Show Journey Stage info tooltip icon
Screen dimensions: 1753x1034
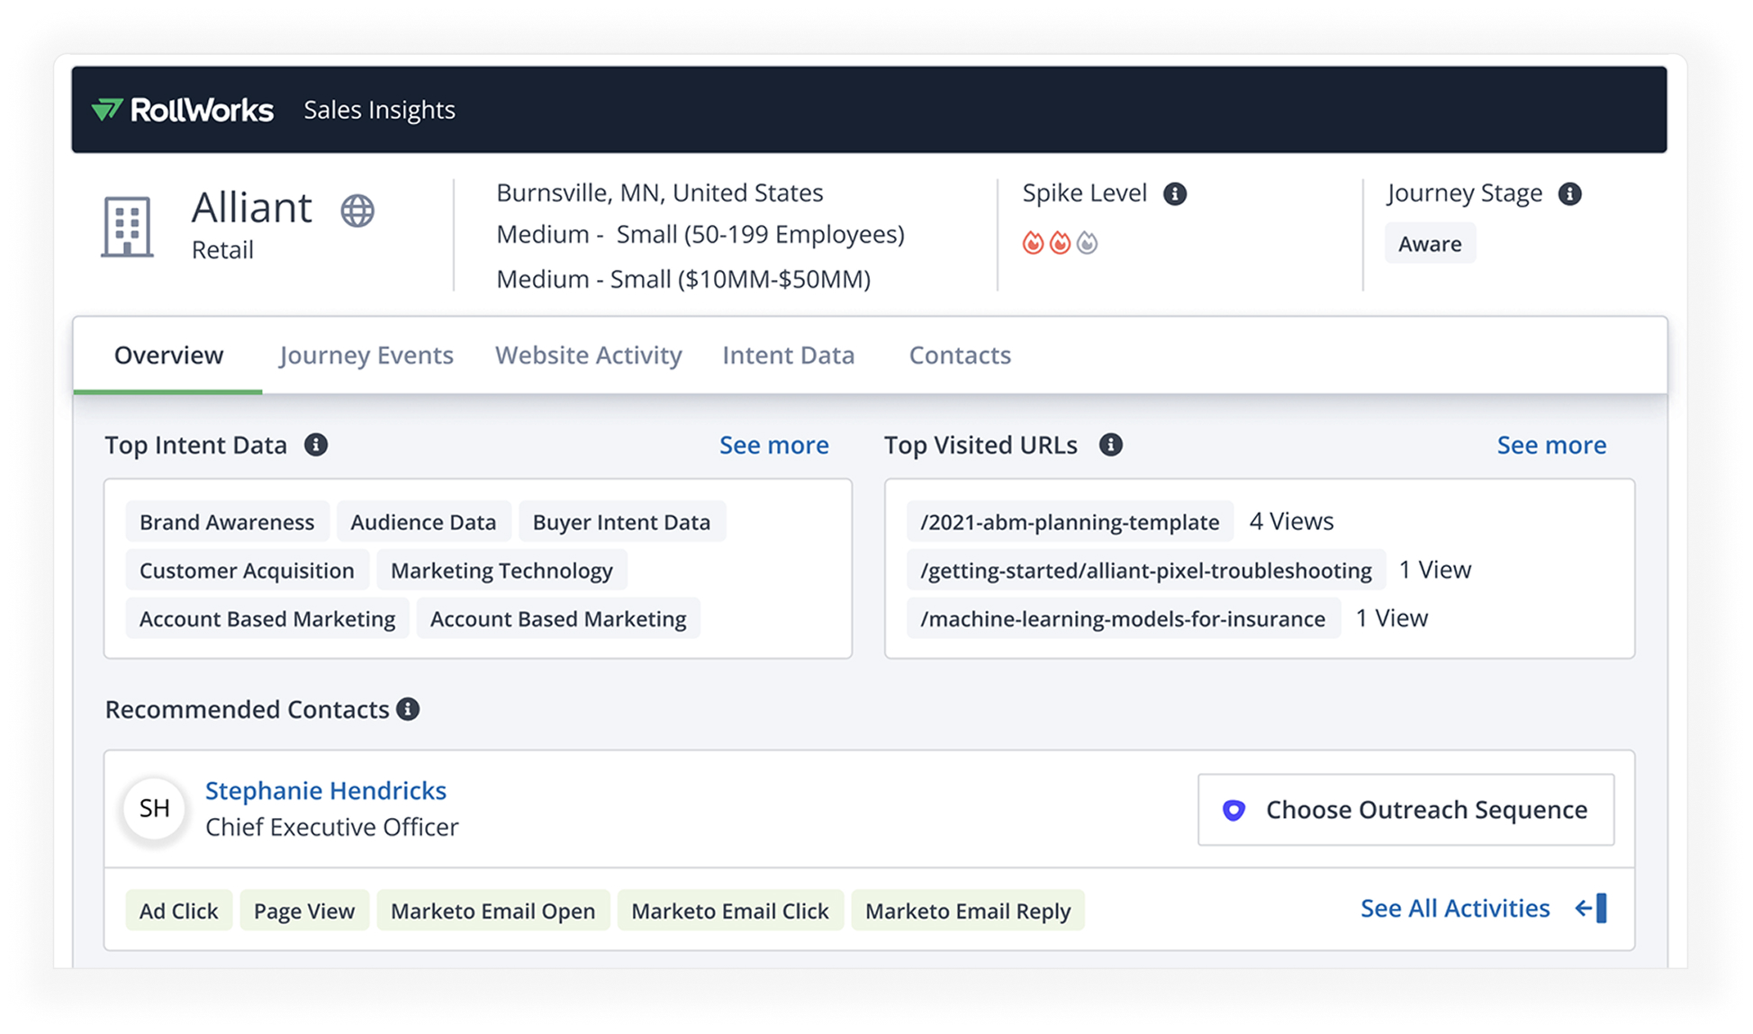[1570, 193]
